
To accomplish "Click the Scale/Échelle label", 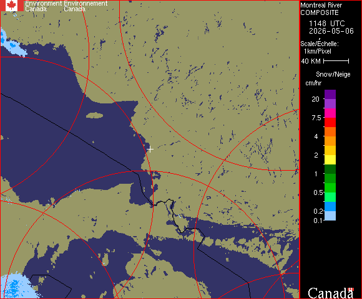I will pyautogui.click(x=320, y=44).
